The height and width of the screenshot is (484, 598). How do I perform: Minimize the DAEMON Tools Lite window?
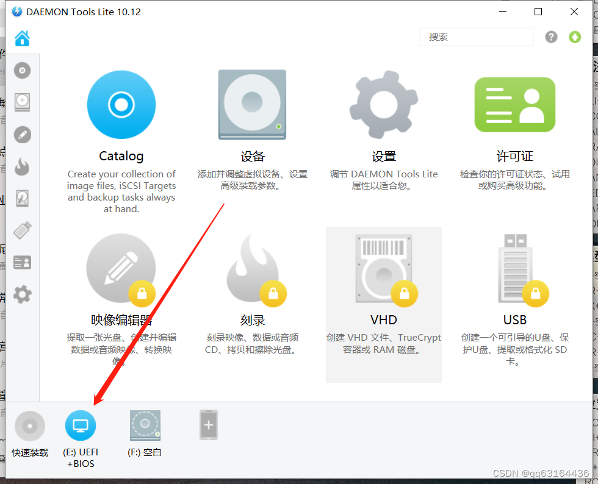503,12
